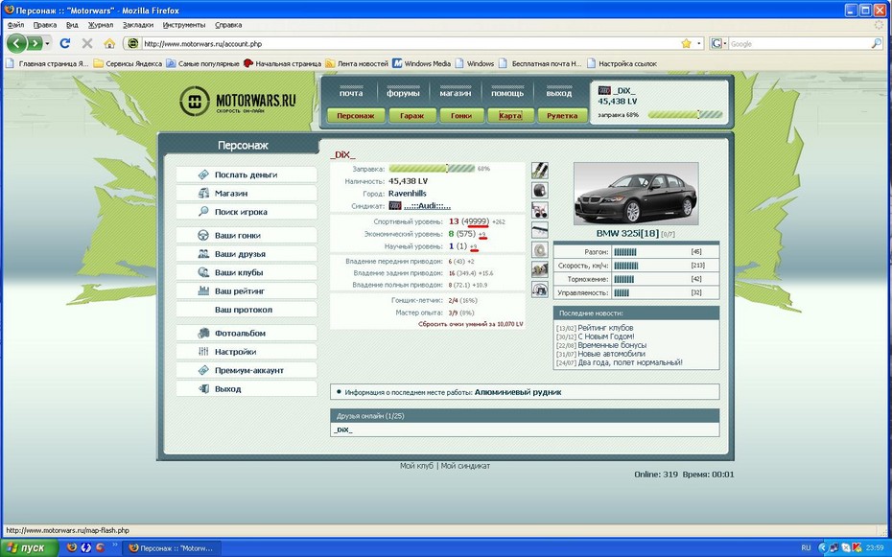Open the Windows Media bookmark

tap(421, 63)
